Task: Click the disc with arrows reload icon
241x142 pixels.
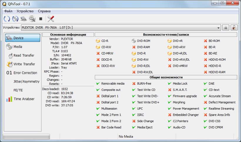Action: tap(15, 19)
